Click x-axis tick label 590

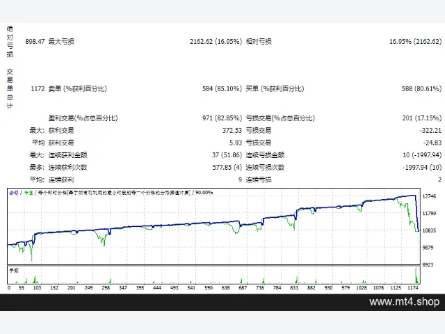(209, 288)
